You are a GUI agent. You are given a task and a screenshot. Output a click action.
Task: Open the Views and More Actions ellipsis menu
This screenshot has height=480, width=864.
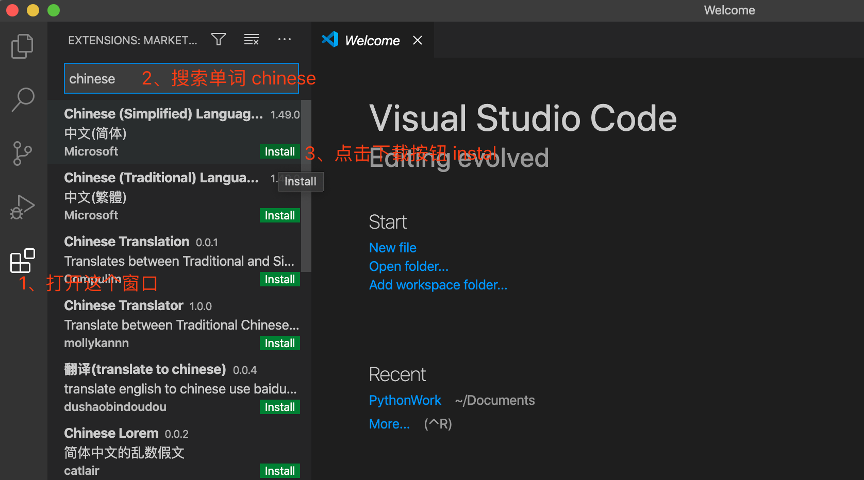pyautogui.click(x=285, y=39)
